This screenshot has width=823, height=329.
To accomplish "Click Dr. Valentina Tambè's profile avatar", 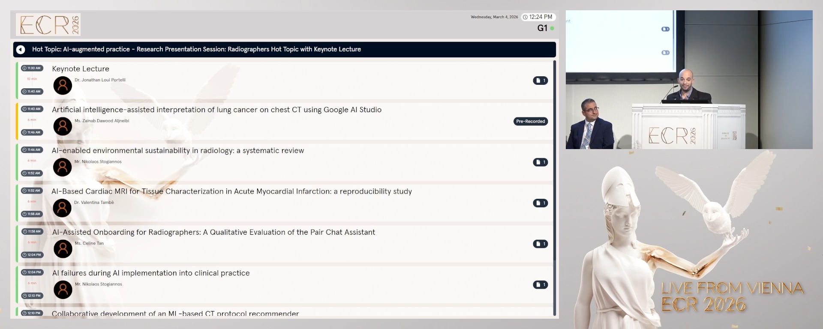I will (62, 208).
